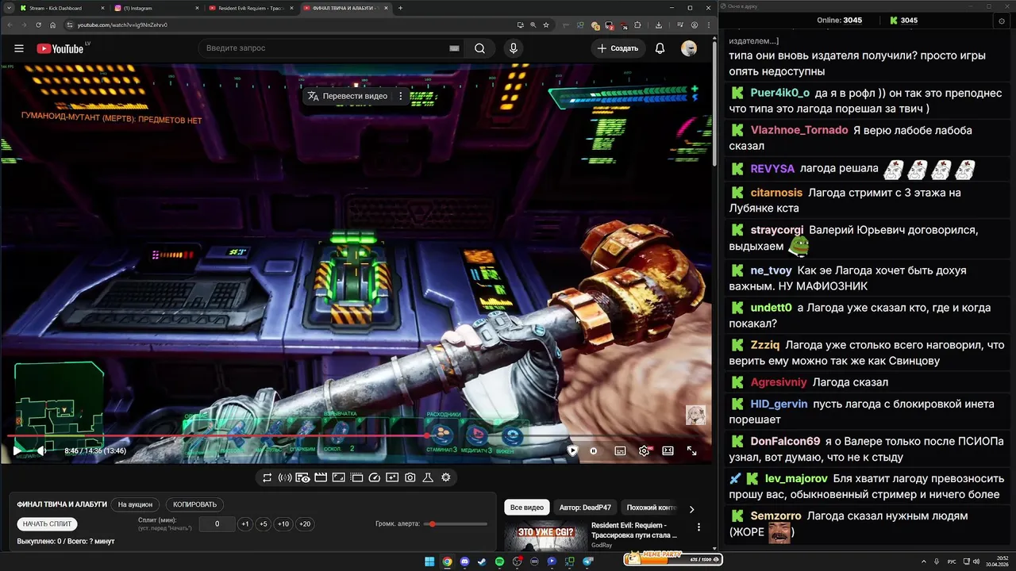
Task: Start voice search with the microphone
Action: click(514, 48)
